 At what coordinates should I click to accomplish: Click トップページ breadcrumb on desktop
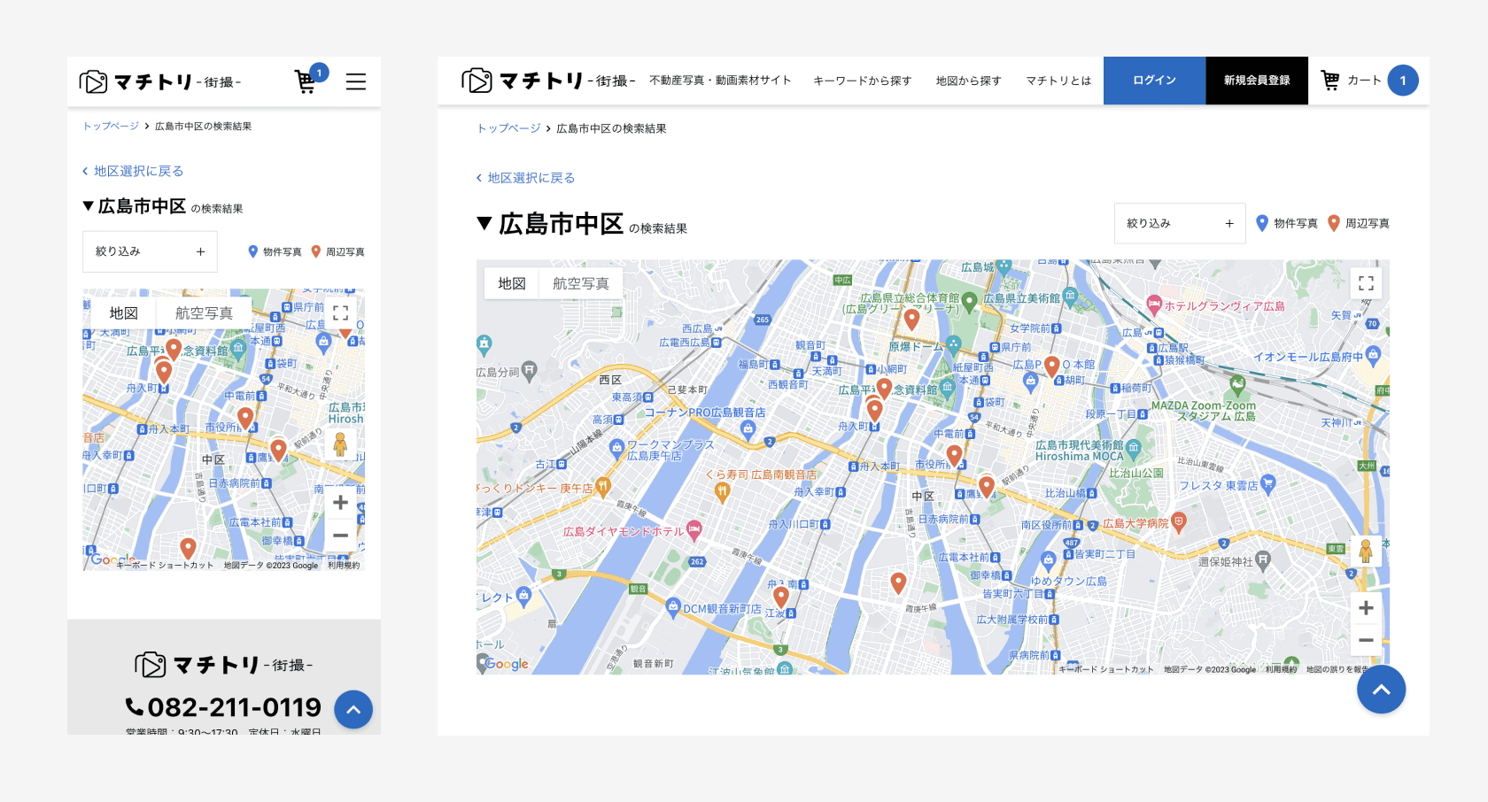click(x=509, y=128)
